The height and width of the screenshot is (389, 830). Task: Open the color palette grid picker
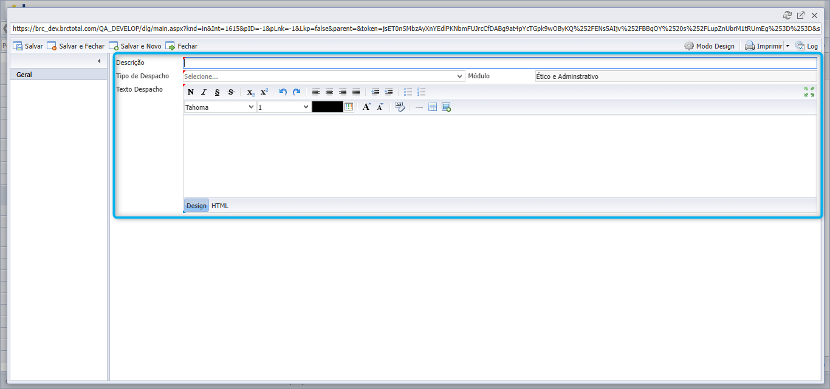click(349, 107)
